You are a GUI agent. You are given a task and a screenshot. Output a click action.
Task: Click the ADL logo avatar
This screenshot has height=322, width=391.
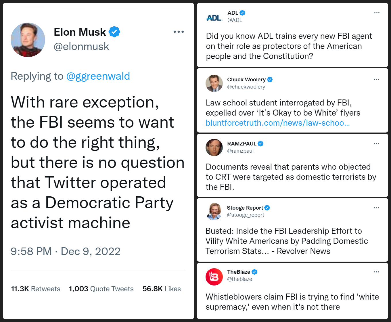point(214,18)
